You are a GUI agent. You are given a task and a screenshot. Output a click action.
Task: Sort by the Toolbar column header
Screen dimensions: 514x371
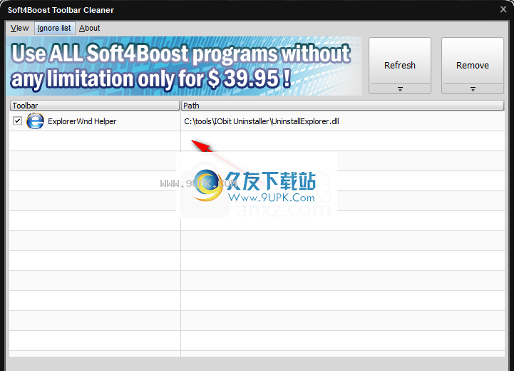95,106
